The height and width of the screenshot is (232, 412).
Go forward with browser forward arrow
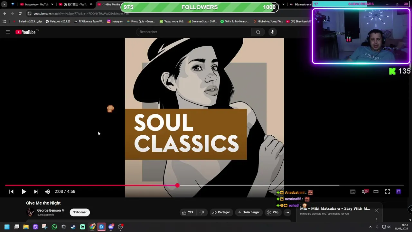tap(12, 14)
